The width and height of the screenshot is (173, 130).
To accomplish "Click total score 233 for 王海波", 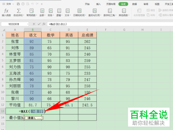I will pyautogui.click(x=87, y=73).
